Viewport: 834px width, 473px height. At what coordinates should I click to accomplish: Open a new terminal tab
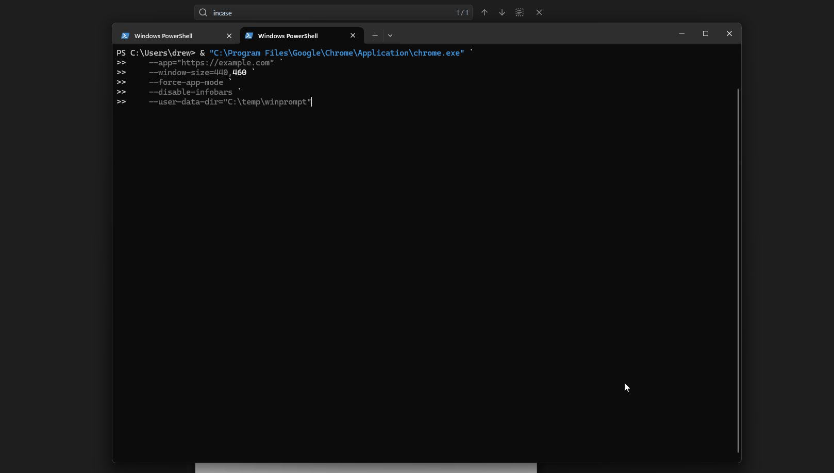[x=375, y=36]
